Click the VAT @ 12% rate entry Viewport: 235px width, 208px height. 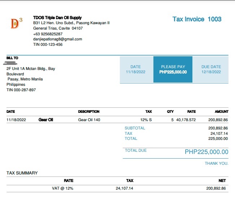62,188
